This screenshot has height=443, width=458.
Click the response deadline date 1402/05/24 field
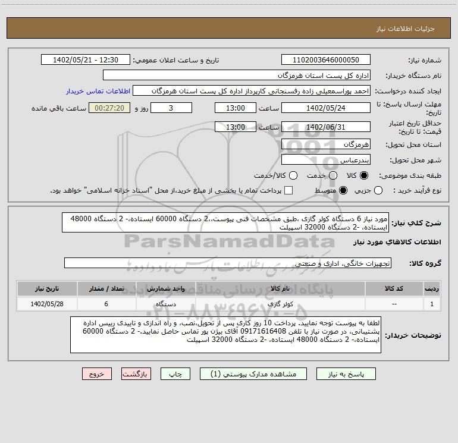326,108
